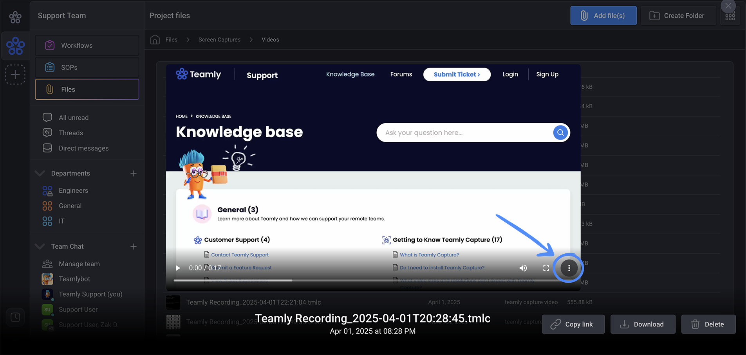
Task: Click the green SU Support User avatar
Action: pyautogui.click(x=47, y=309)
